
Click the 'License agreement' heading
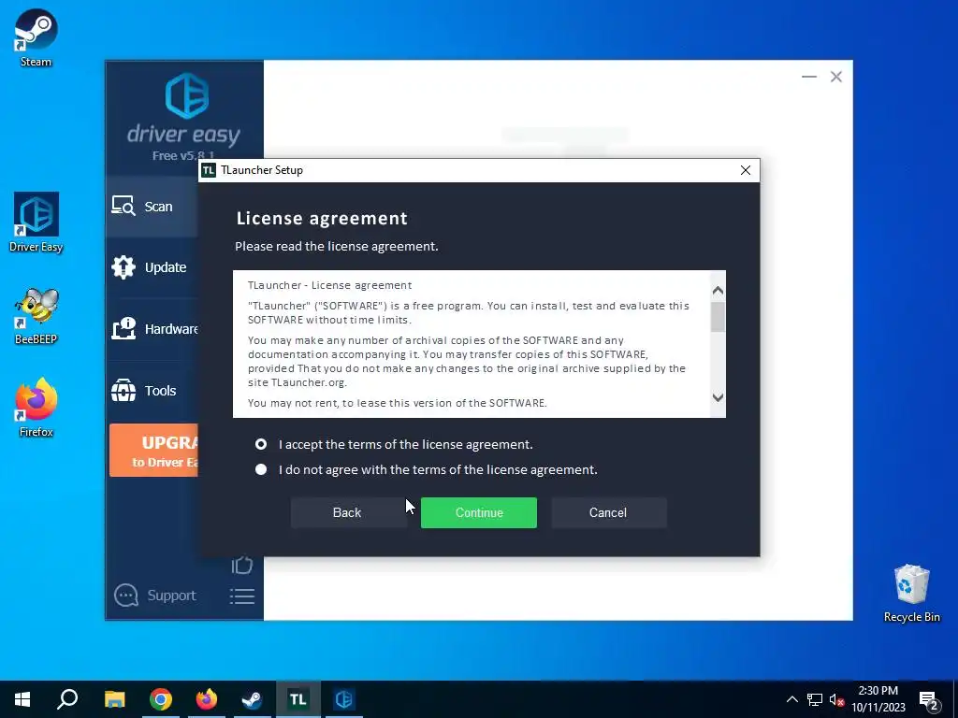pyautogui.click(x=322, y=219)
